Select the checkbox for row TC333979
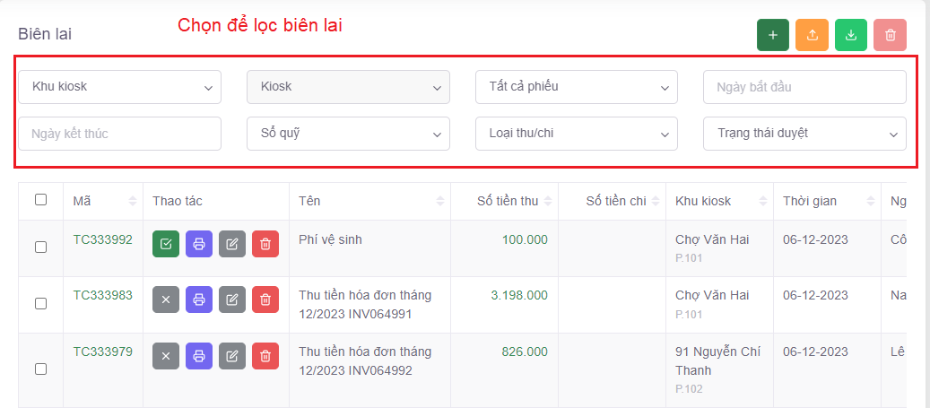The height and width of the screenshot is (408, 930). point(41,369)
